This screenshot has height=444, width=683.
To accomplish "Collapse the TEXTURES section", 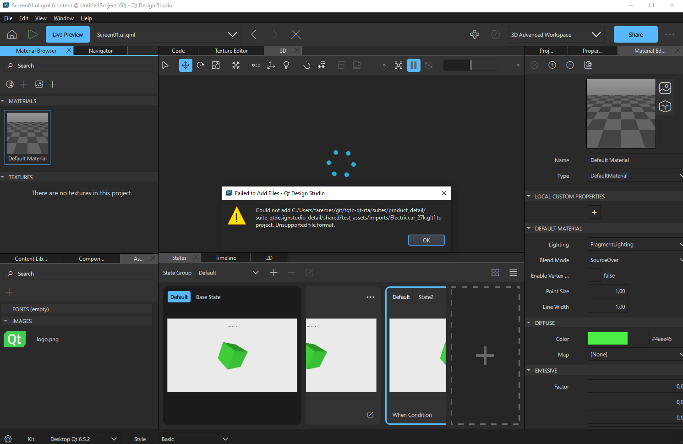I will coord(2,177).
